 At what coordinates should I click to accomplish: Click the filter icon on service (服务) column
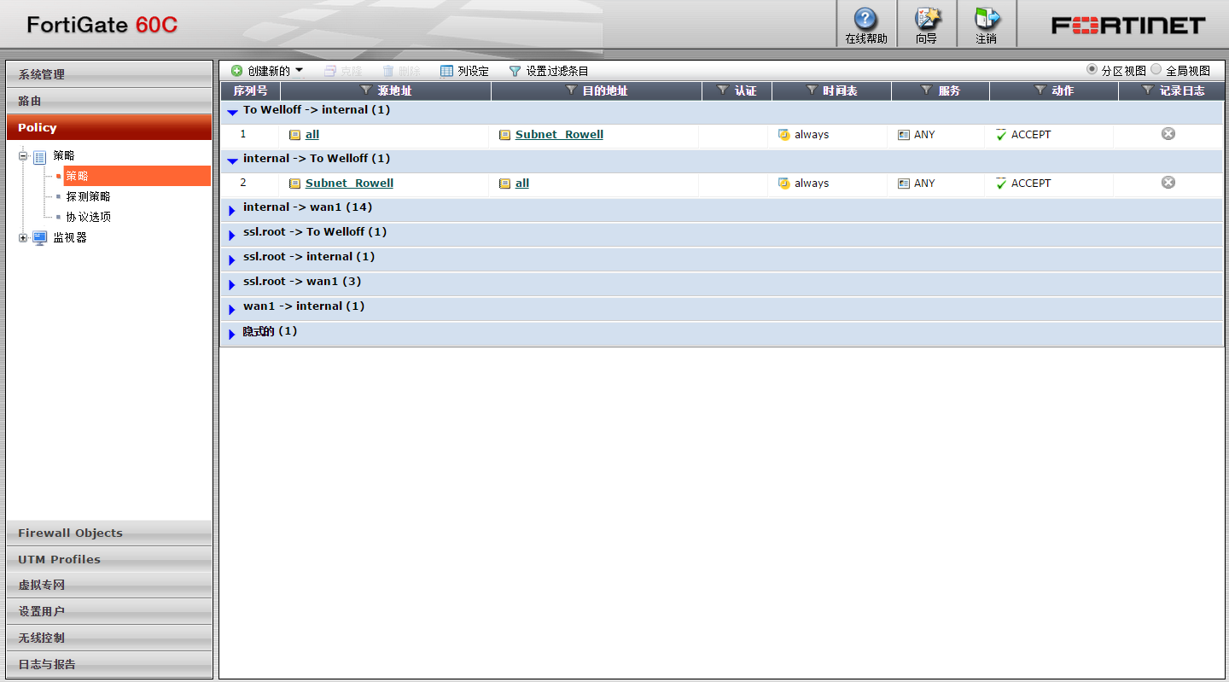(x=927, y=90)
